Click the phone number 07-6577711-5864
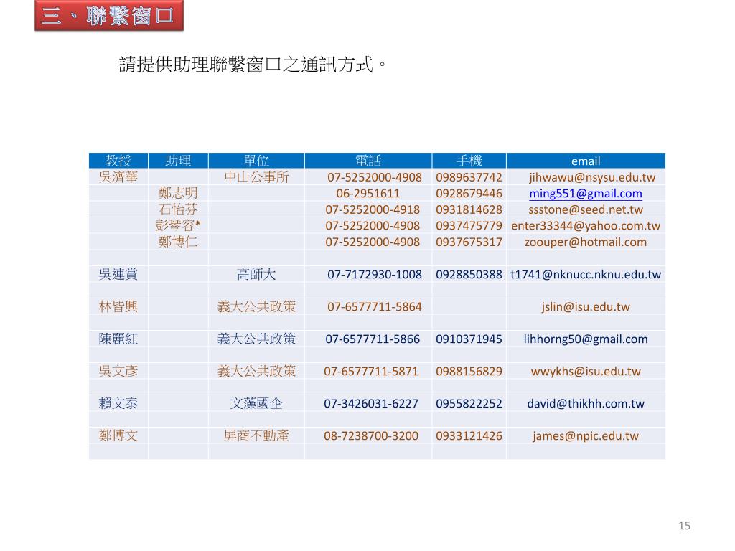The width and height of the screenshot is (735, 551). tap(375, 307)
